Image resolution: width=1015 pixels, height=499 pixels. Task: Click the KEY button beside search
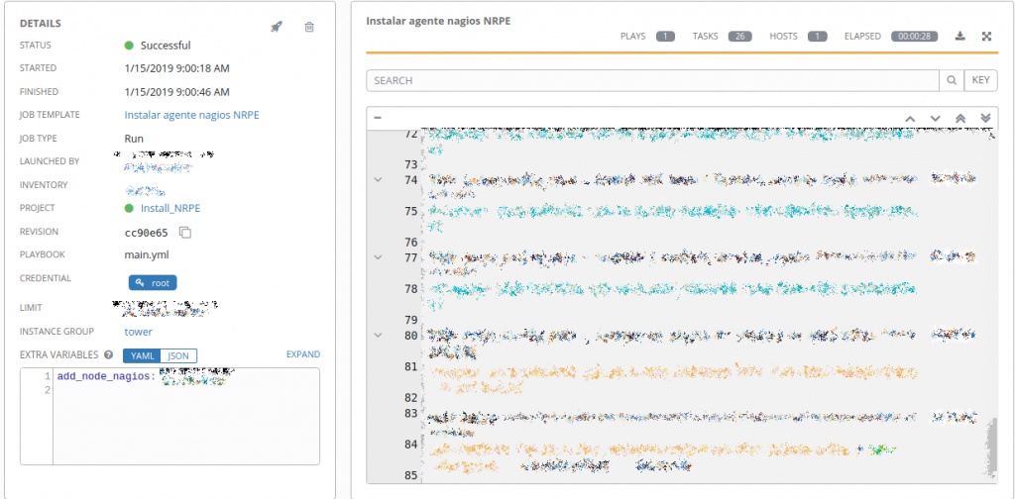[980, 80]
